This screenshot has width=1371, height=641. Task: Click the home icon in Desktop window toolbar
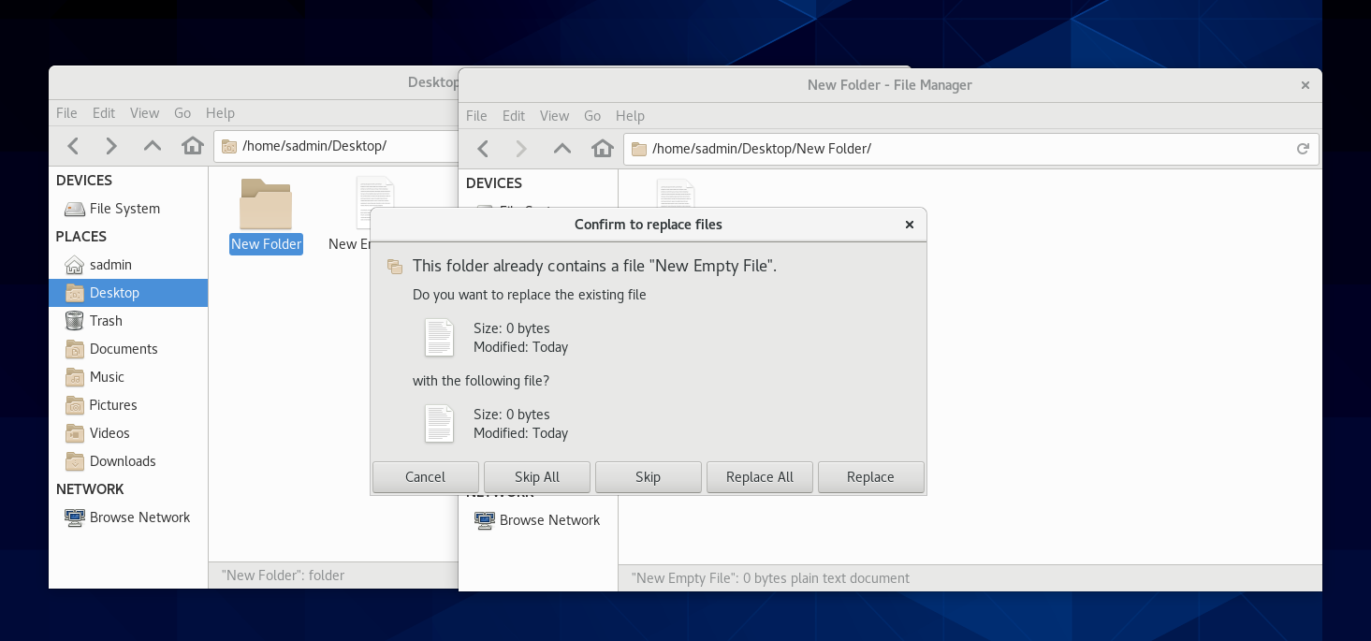point(193,146)
